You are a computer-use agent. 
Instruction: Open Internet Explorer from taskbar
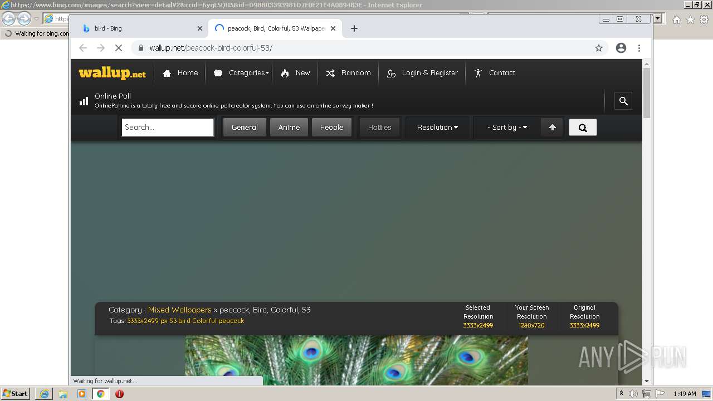click(x=44, y=394)
